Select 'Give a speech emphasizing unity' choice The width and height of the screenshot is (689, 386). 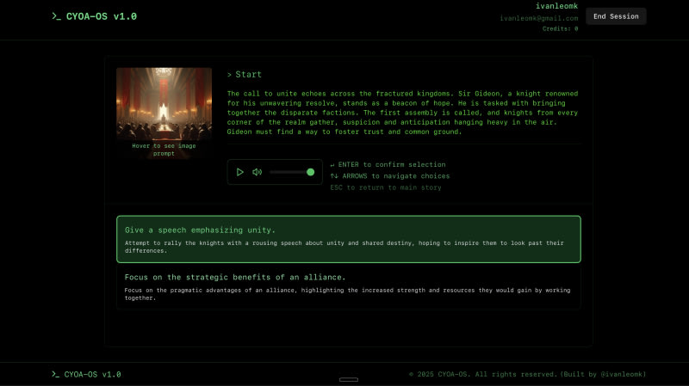(348, 239)
